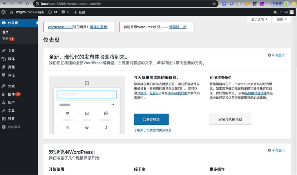Click the 测试 link
Screen dimensions: 297x175
143,93
